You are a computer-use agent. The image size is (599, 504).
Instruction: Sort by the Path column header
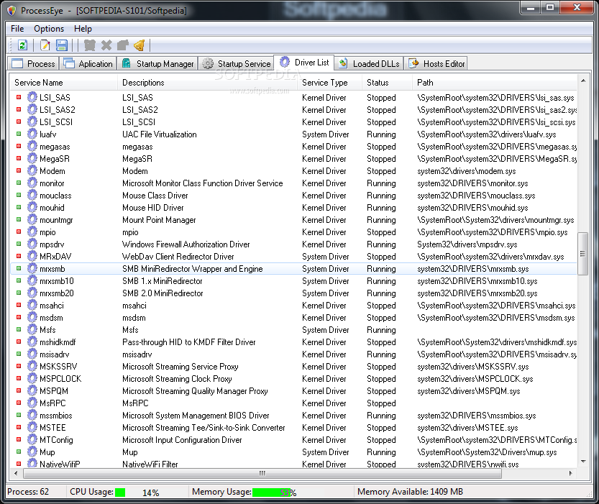pos(495,83)
